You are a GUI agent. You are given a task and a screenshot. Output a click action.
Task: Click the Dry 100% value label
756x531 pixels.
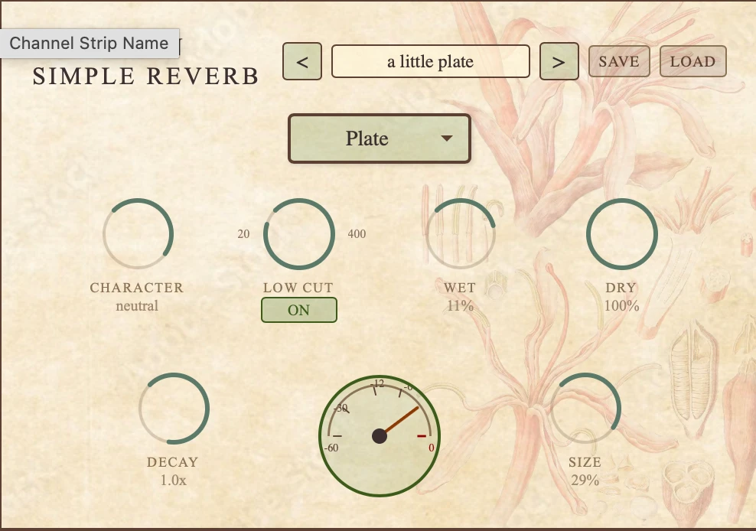coord(621,306)
